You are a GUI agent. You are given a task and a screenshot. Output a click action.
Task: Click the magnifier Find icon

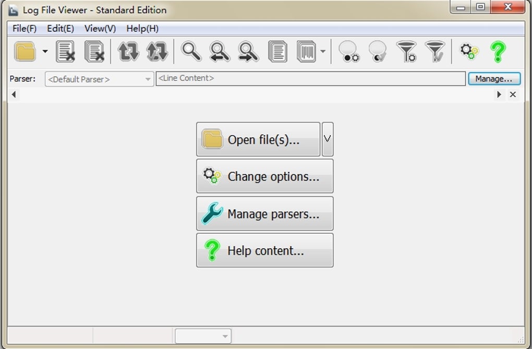(191, 52)
